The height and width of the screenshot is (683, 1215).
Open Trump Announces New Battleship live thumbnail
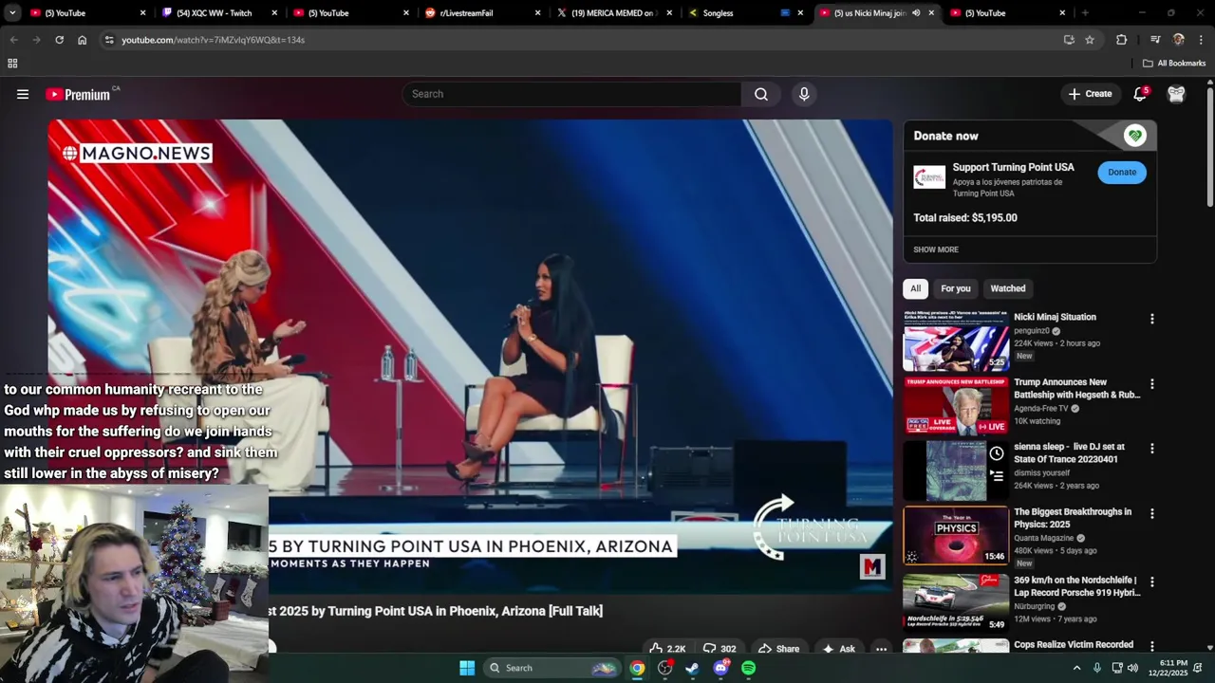[956, 406]
